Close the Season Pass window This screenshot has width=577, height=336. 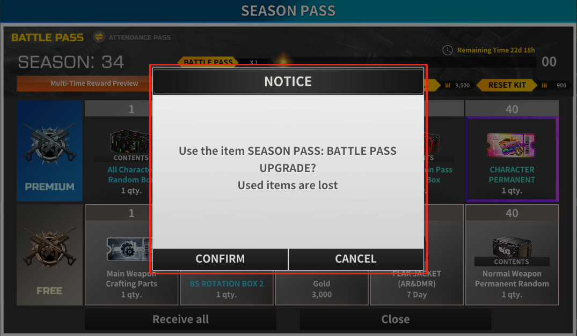(x=395, y=319)
